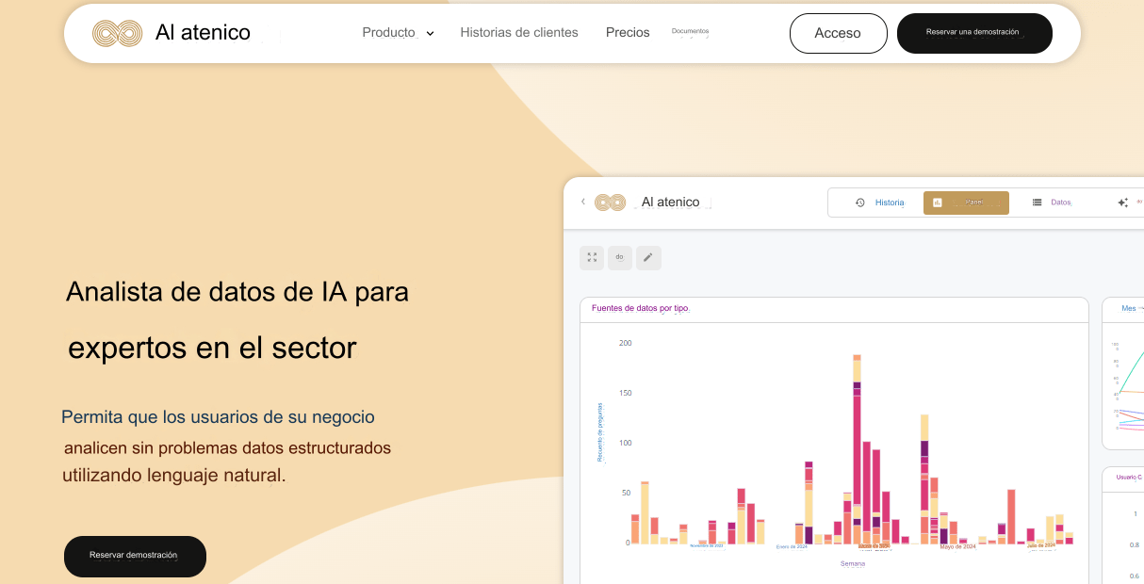Image resolution: width=1144 pixels, height=584 pixels.
Task: Click the fullscreen expand icon in dashboard toolbar
Action: [592, 257]
